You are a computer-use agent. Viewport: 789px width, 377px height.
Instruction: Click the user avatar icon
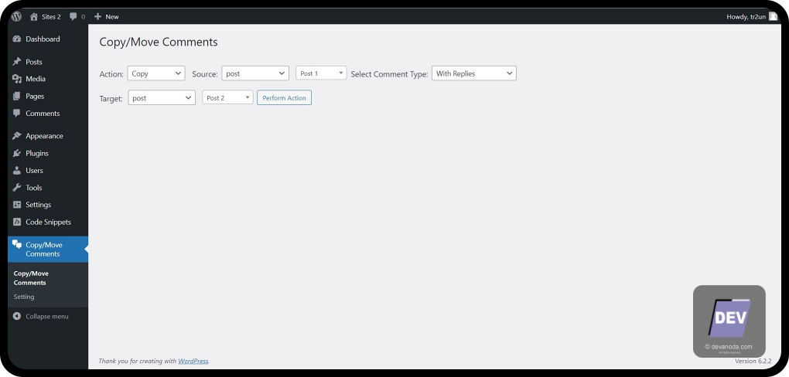[773, 16]
